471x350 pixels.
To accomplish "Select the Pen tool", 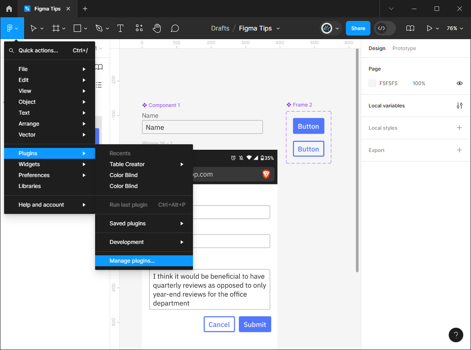I will (99, 28).
